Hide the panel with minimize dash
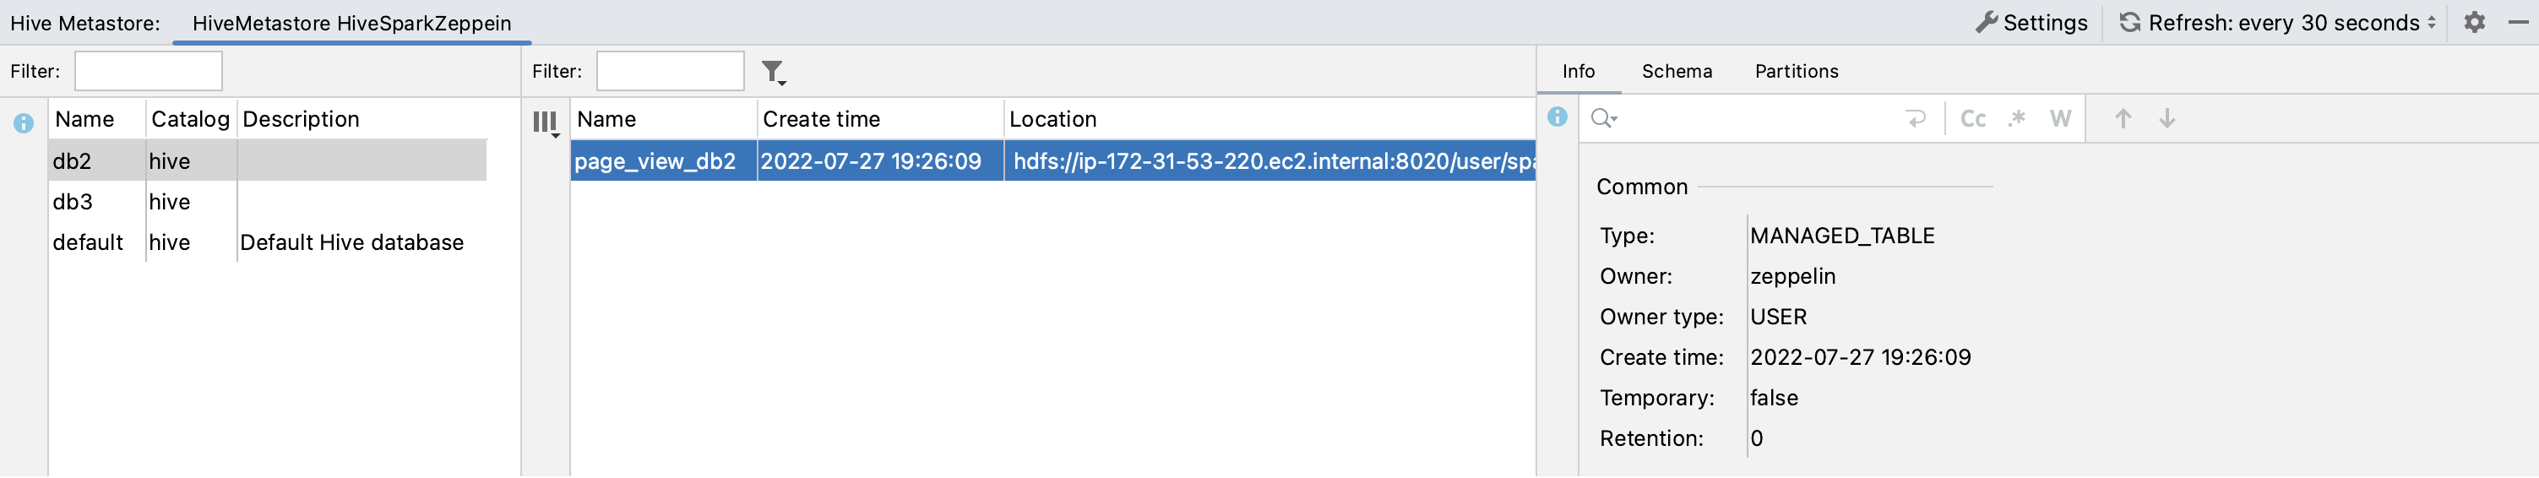 [x=2517, y=23]
